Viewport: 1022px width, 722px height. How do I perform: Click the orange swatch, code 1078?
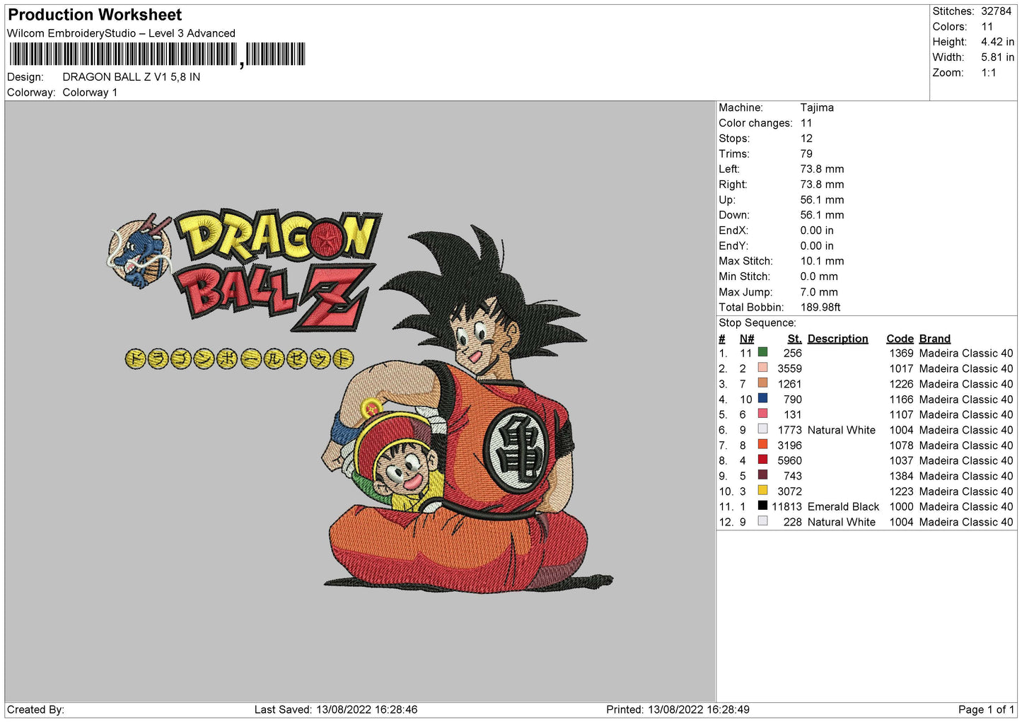762,444
